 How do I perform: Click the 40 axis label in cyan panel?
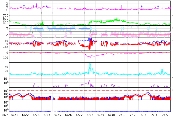point(6,67)
